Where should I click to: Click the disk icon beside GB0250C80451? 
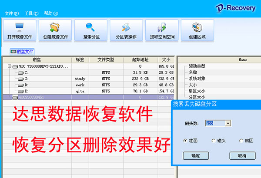tap(15, 97)
